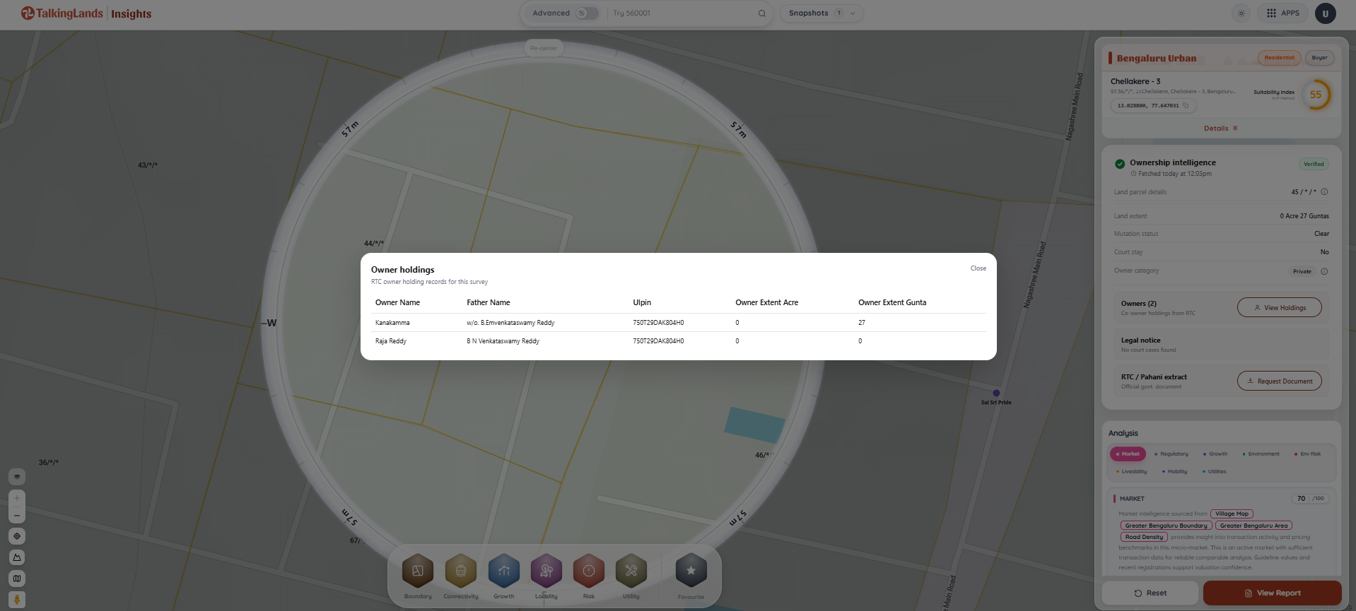Copy the parcel coordinates

[x=1186, y=106]
